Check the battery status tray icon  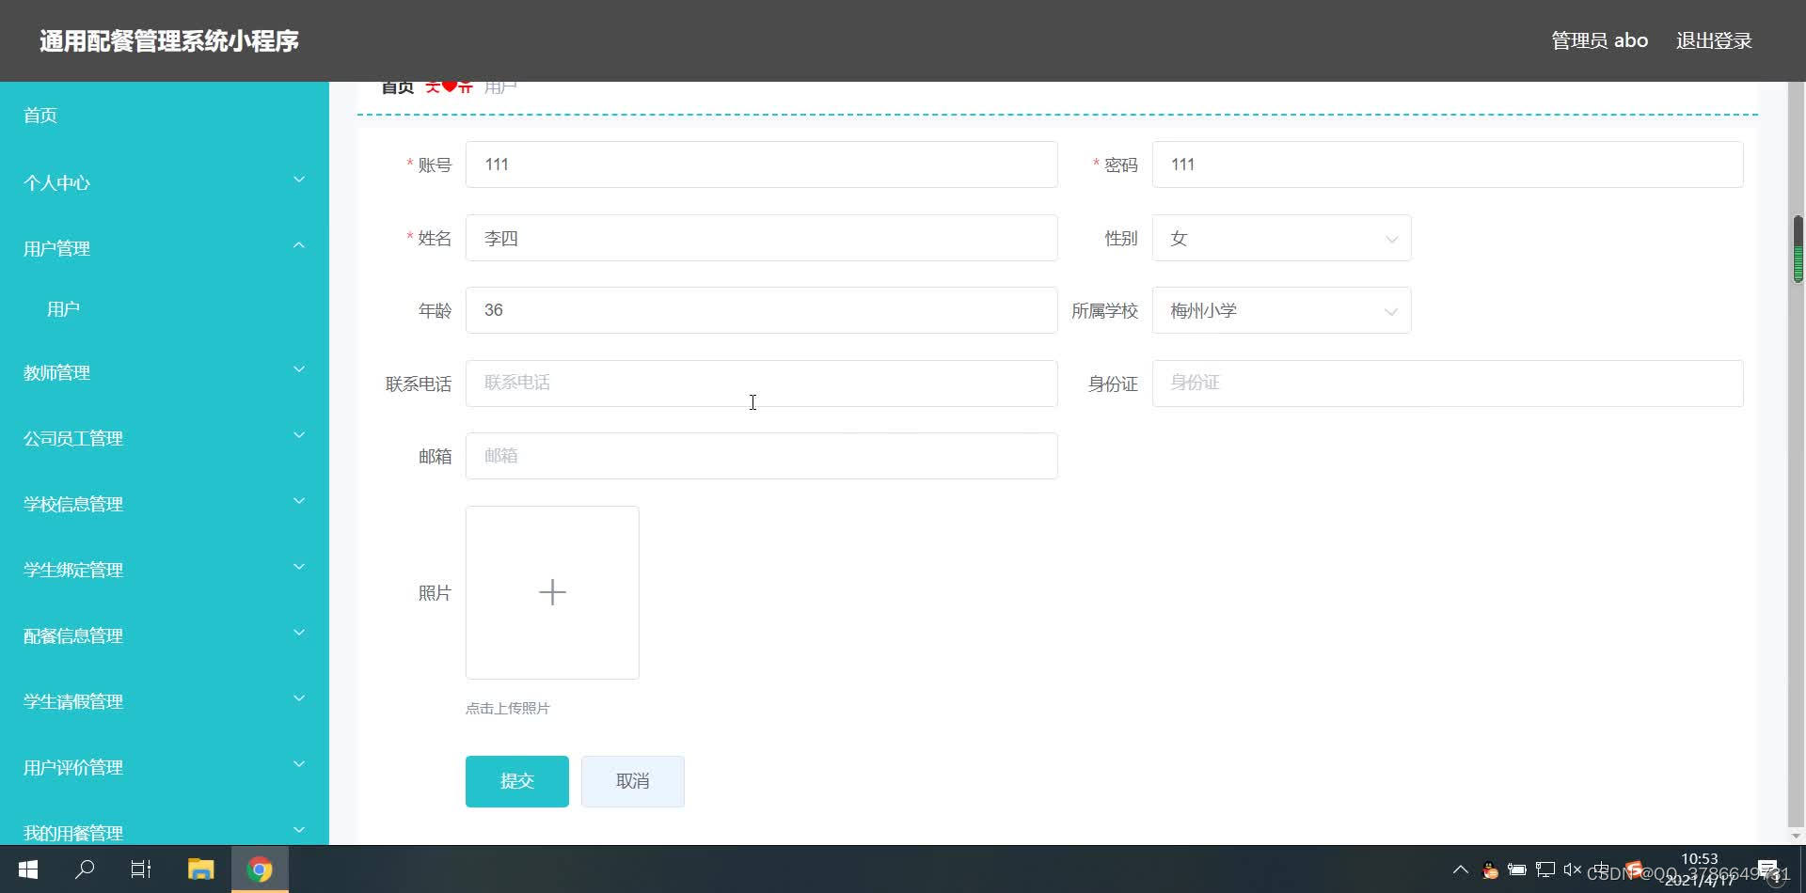[1517, 869]
